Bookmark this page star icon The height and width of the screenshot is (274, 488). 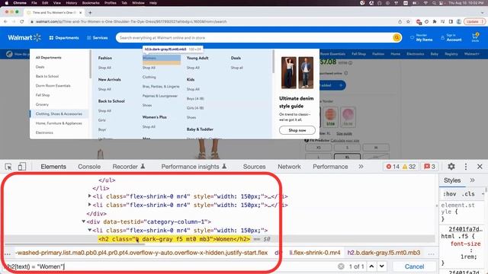point(409,22)
